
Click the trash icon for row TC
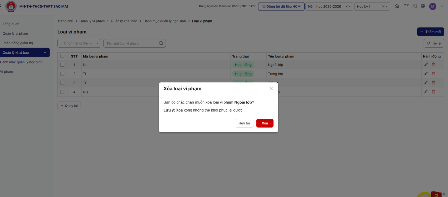(433, 83)
